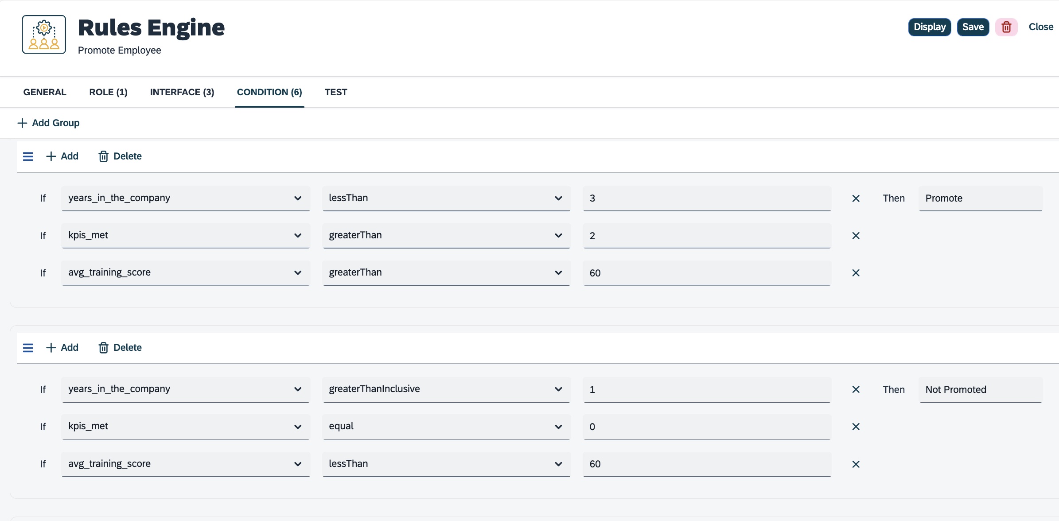Remove the avg_training_score lessThan 60 condition row
The image size is (1059, 521).
[856, 464]
